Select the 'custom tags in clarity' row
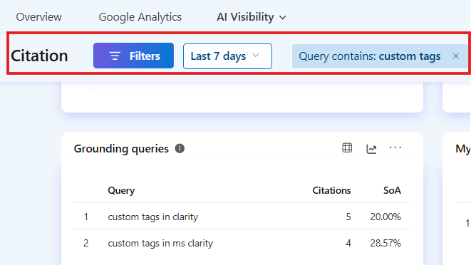The image size is (471, 265). tap(242, 217)
